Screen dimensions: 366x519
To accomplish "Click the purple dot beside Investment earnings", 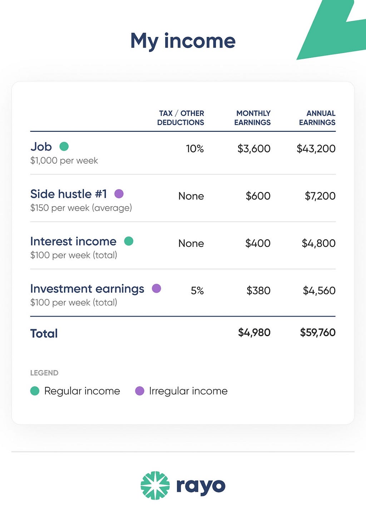I will tap(157, 288).
